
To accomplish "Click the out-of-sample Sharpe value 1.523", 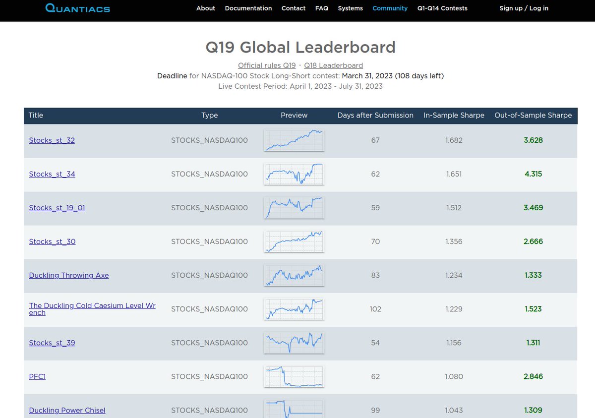I will pos(533,309).
